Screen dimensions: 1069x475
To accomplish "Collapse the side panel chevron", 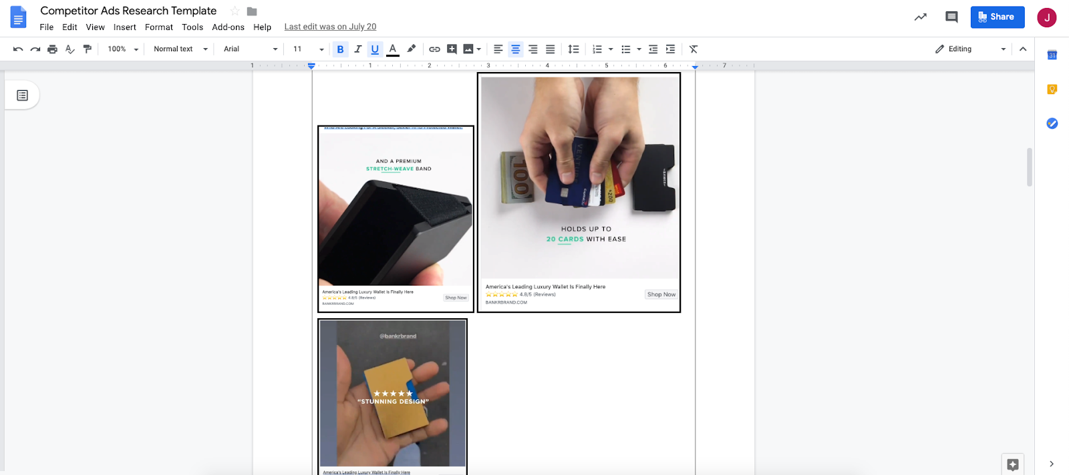I will [x=1051, y=464].
